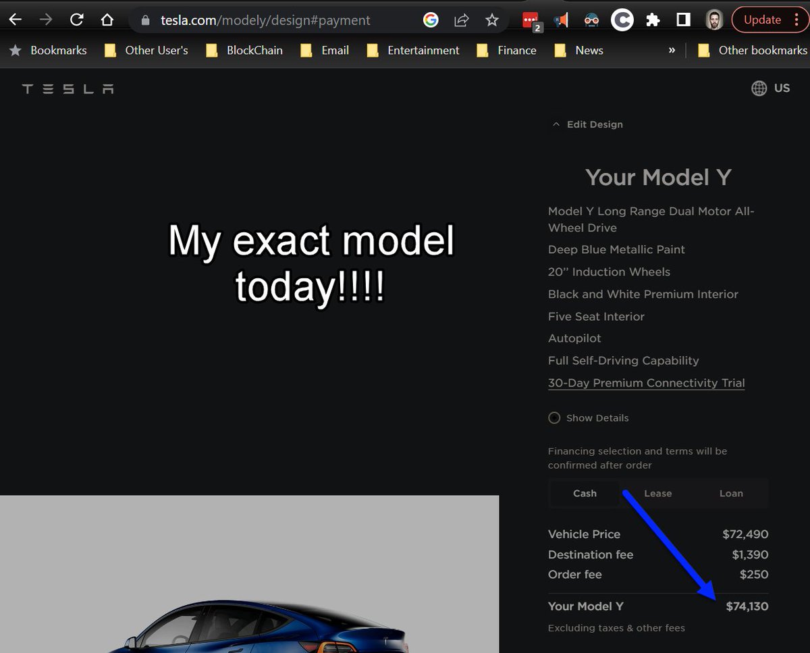
Task: Open the profile avatar menu
Action: click(714, 20)
